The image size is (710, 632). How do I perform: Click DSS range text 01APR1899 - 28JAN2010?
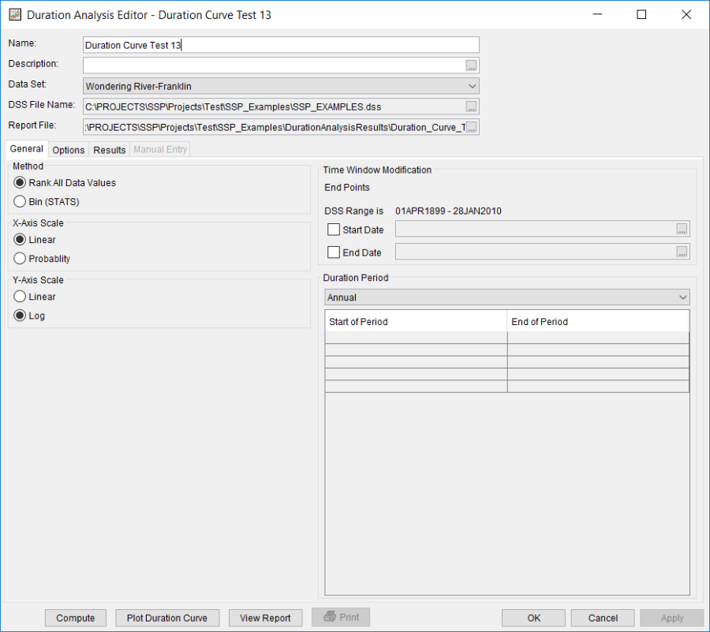coord(448,211)
